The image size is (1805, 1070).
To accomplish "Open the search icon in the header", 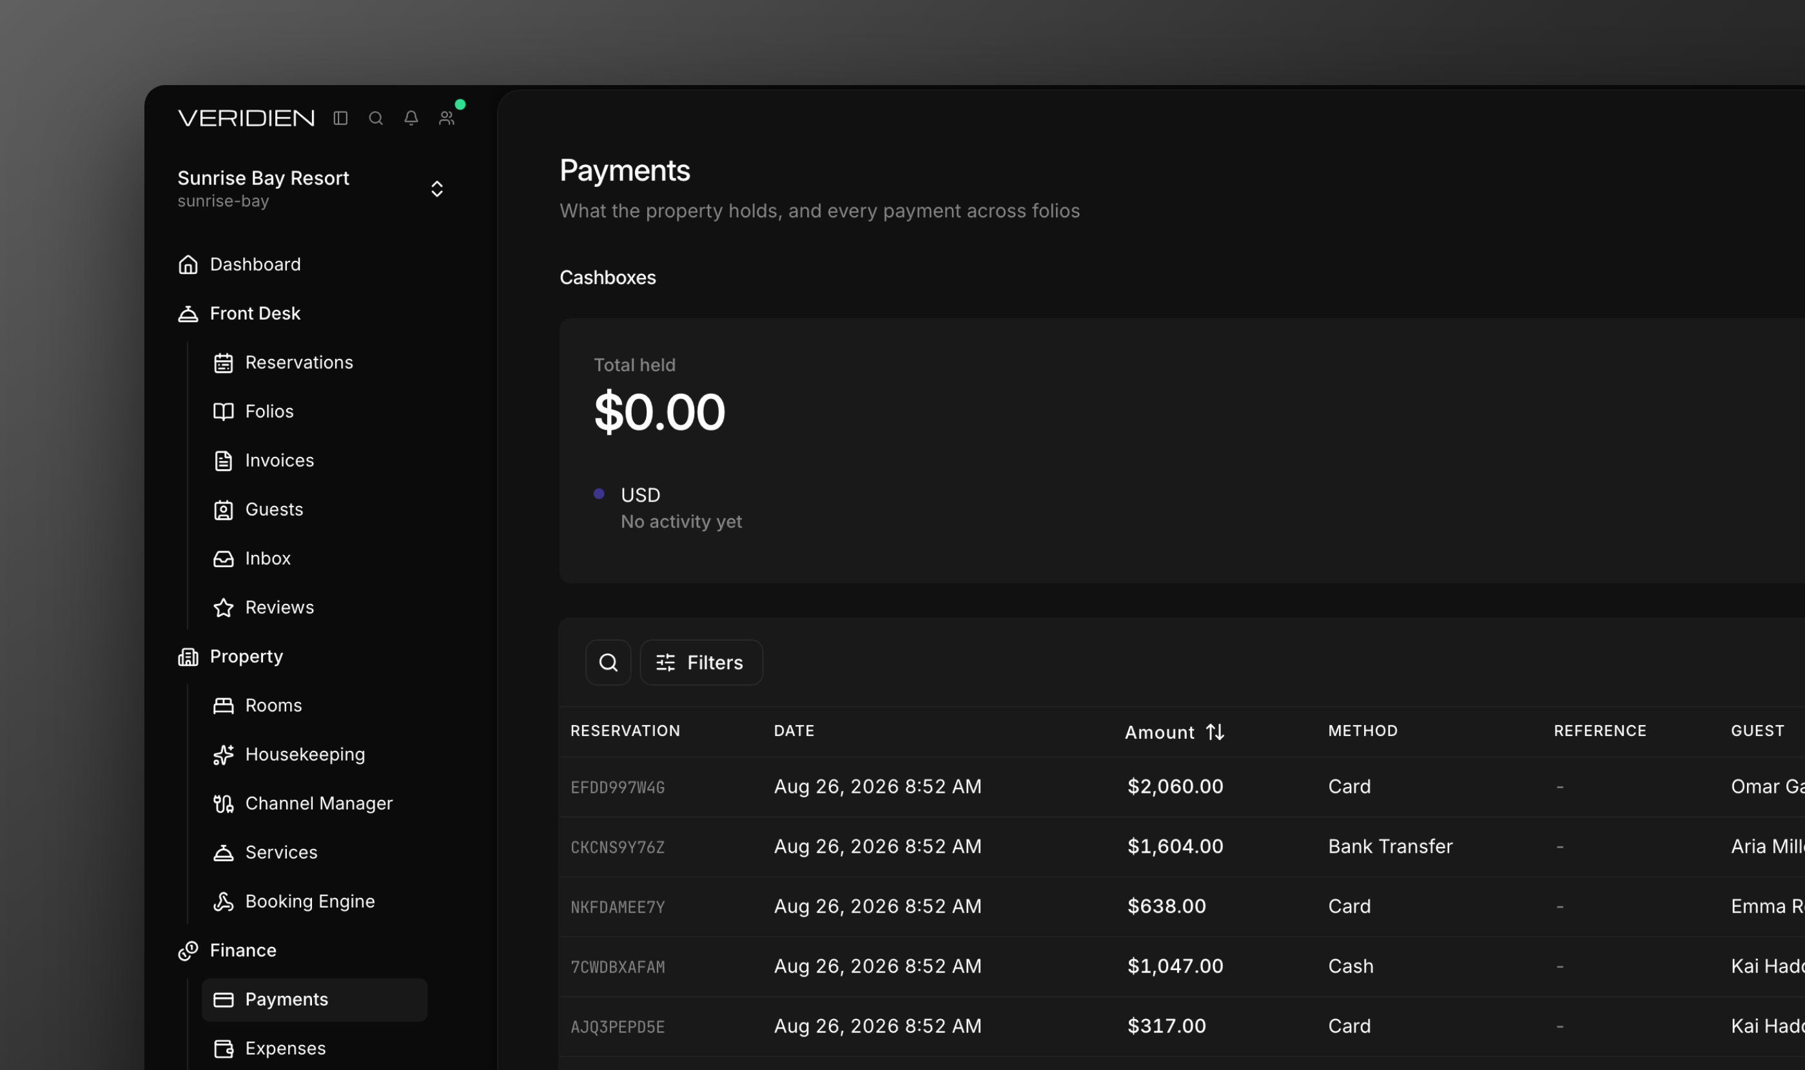I will coord(376,117).
